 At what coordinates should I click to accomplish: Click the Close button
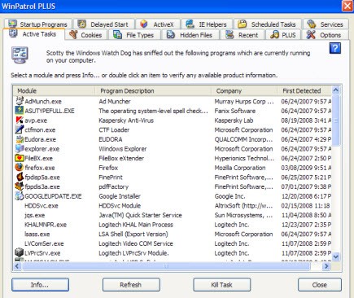[320, 285]
